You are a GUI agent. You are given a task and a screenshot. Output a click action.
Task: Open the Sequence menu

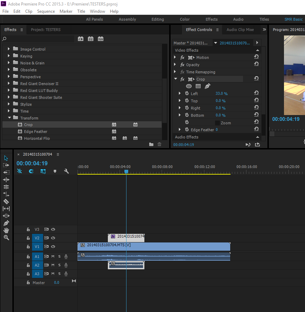click(x=46, y=11)
